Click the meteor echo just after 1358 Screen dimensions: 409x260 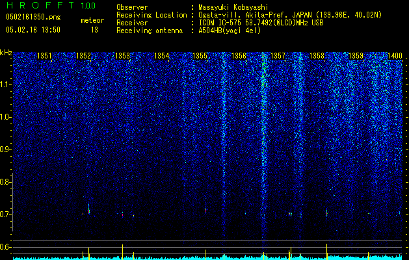tap(326, 213)
